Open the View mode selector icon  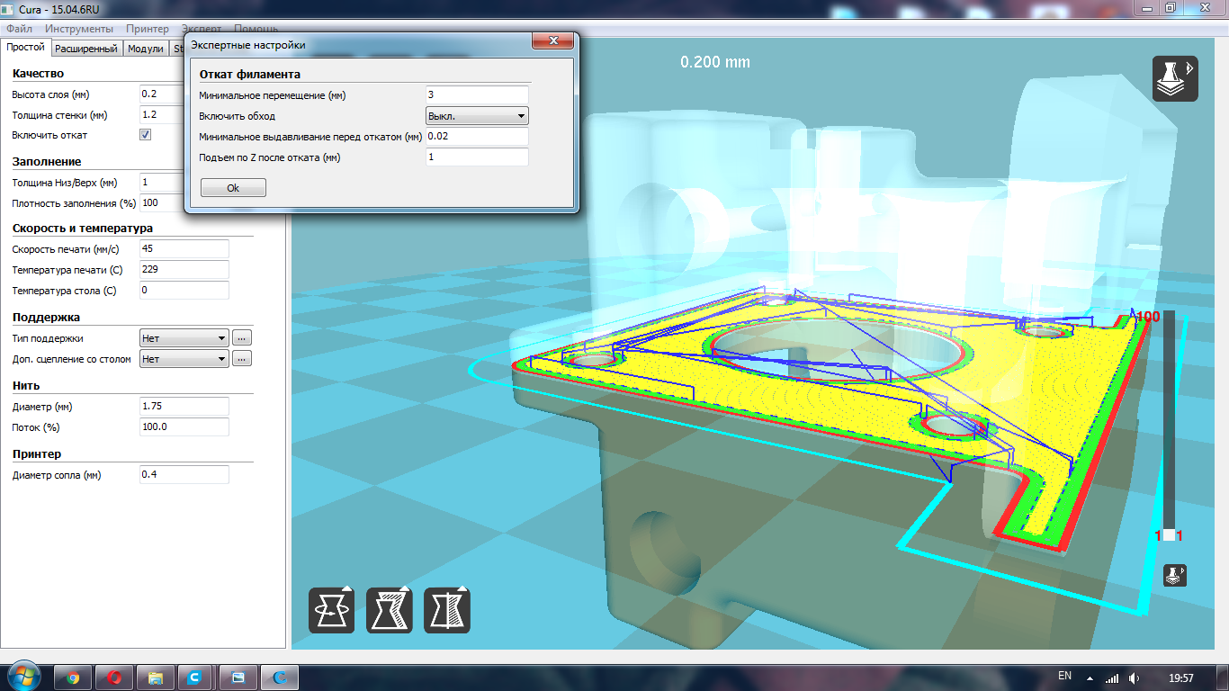click(1175, 78)
